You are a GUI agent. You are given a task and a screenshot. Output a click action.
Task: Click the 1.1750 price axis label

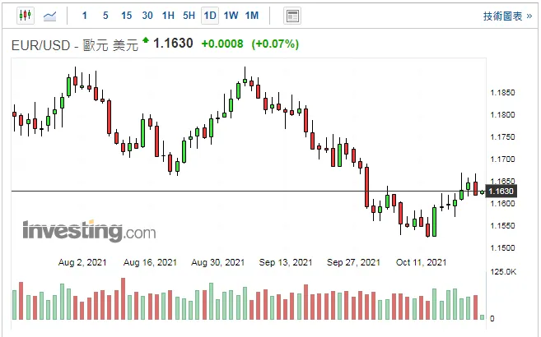click(x=502, y=137)
